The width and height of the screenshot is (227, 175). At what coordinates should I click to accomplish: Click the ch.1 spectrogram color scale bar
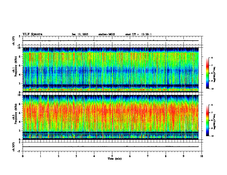[x=208, y=73]
